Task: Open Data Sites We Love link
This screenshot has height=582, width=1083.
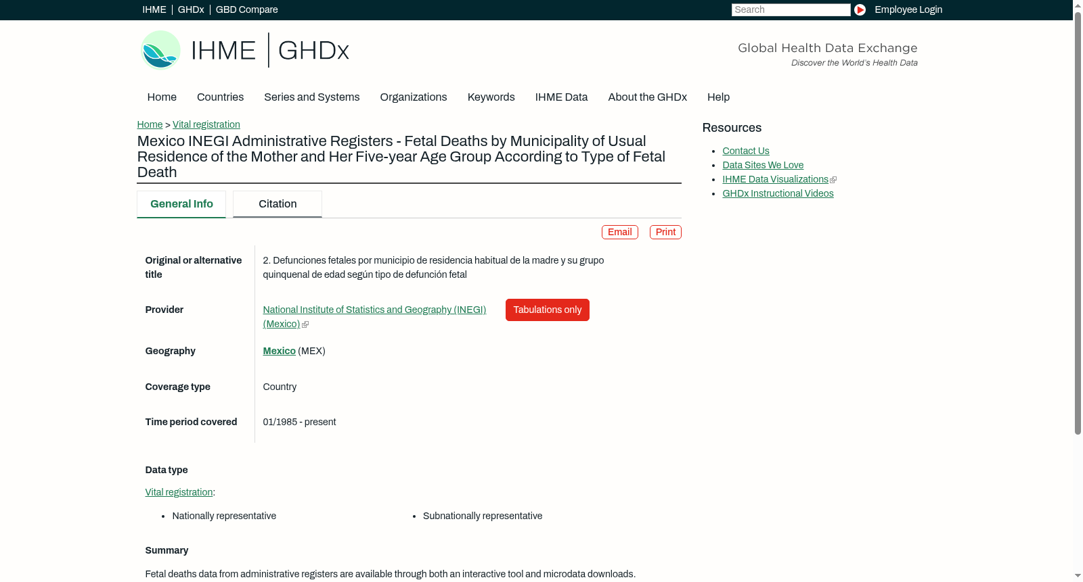Action: pos(763,165)
